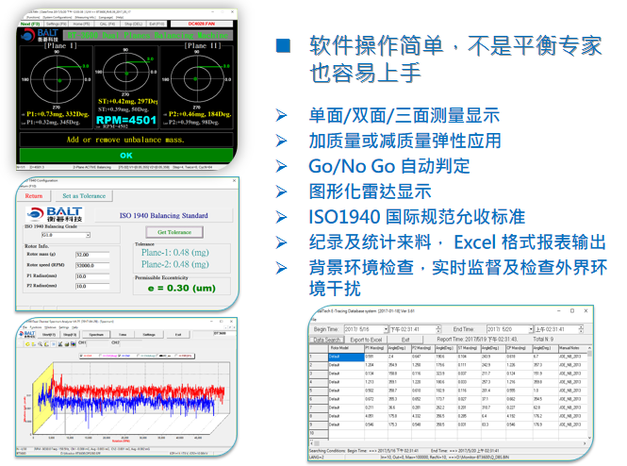This screenshot has height=466, width=627.
Task: Click e = 0.30 (um) eccentricity value
Action: (x=182, y=288)
